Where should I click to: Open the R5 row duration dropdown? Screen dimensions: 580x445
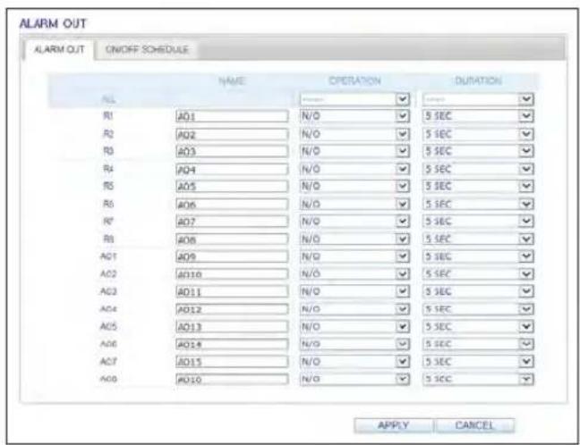coord(478,186)
